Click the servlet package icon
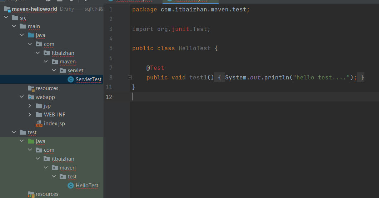379x198 pixels. [63, 71]
